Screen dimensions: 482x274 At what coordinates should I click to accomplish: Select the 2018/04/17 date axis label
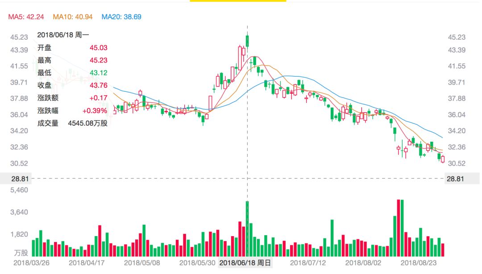click(x=87, y=263)
